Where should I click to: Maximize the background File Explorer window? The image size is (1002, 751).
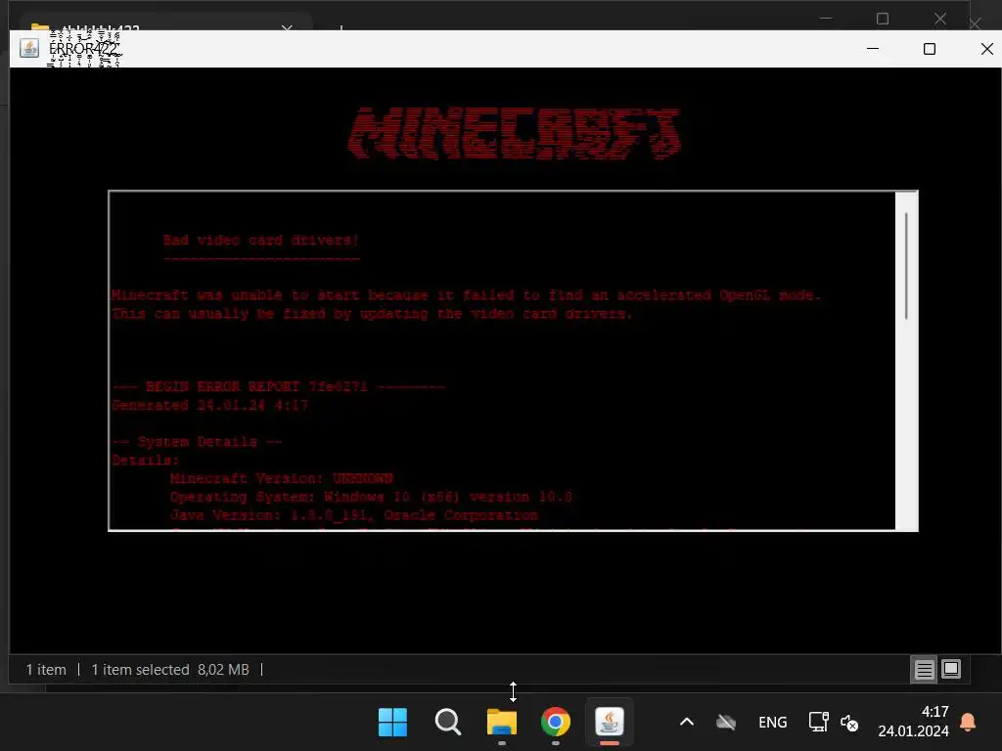tap(883, 19)
